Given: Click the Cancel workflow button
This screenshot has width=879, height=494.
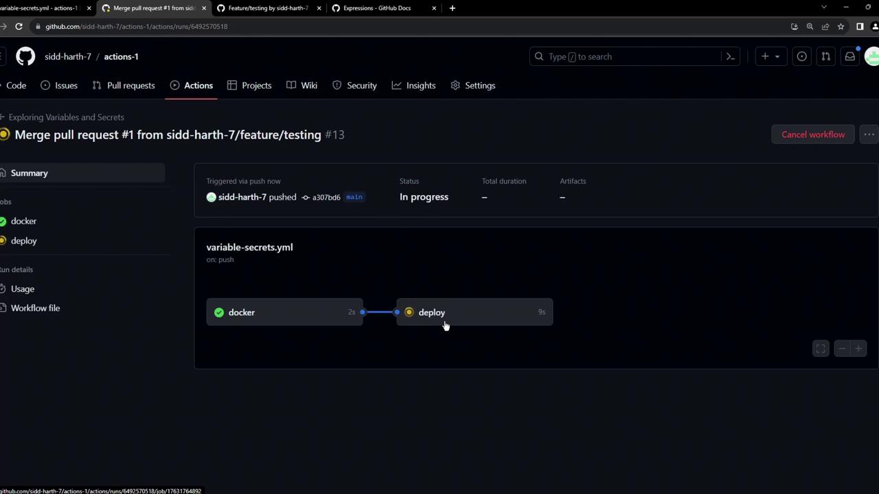Looking at the screenshot, I should [x=813, y=134].
